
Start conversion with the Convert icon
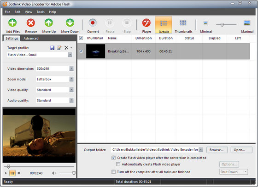click(93, 23)
